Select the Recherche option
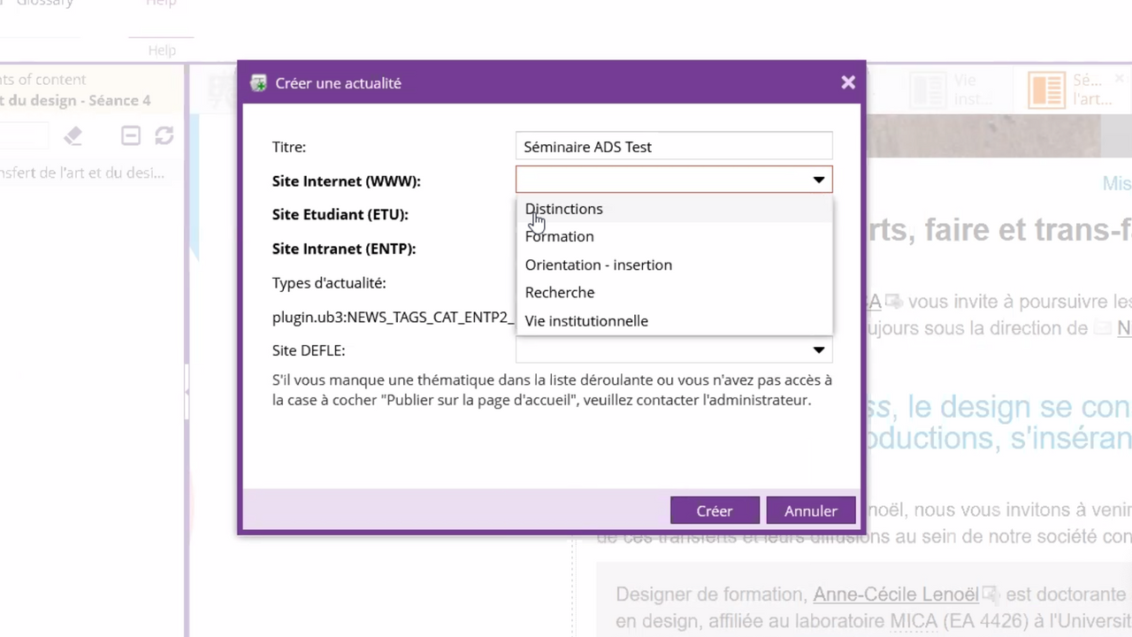1132x637 pixels. [x=560, y=293]
